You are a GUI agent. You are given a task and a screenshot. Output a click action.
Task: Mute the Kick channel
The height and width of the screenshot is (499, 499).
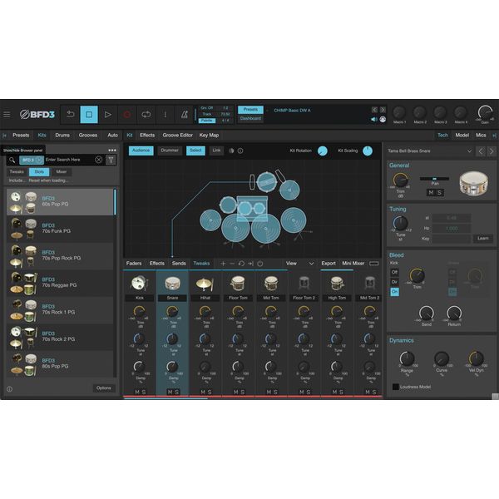click(137, 392)
